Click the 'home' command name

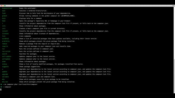[x=4, y=21]
